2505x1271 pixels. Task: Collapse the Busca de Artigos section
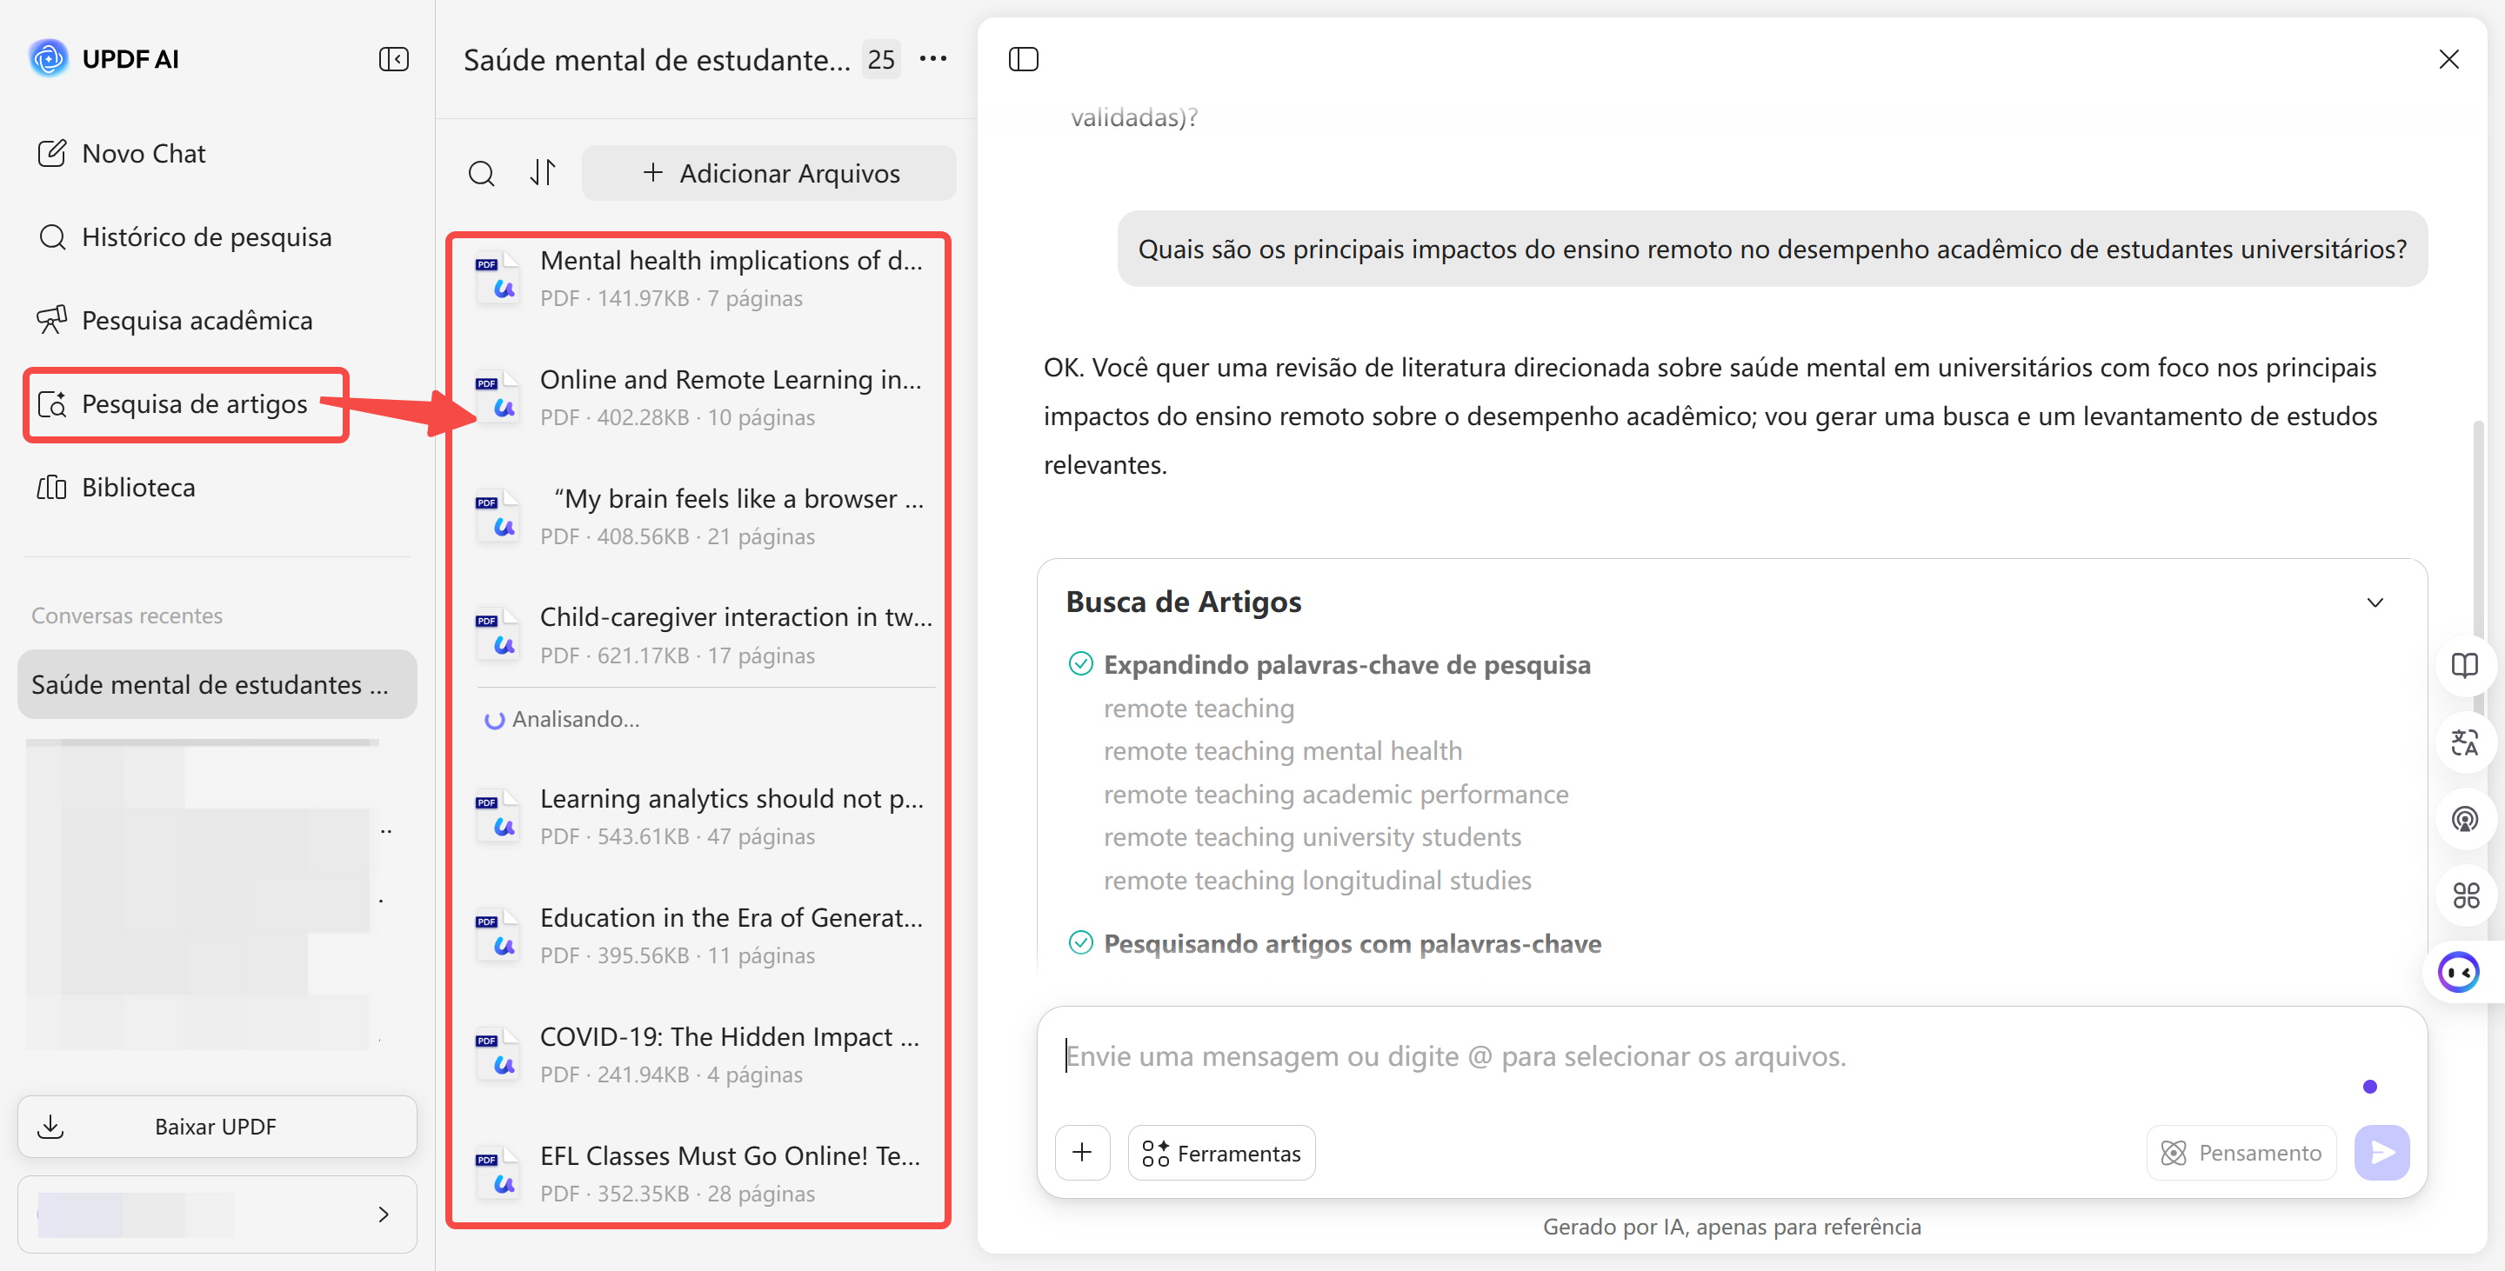pyautogui.click(x=2375, y=602)
